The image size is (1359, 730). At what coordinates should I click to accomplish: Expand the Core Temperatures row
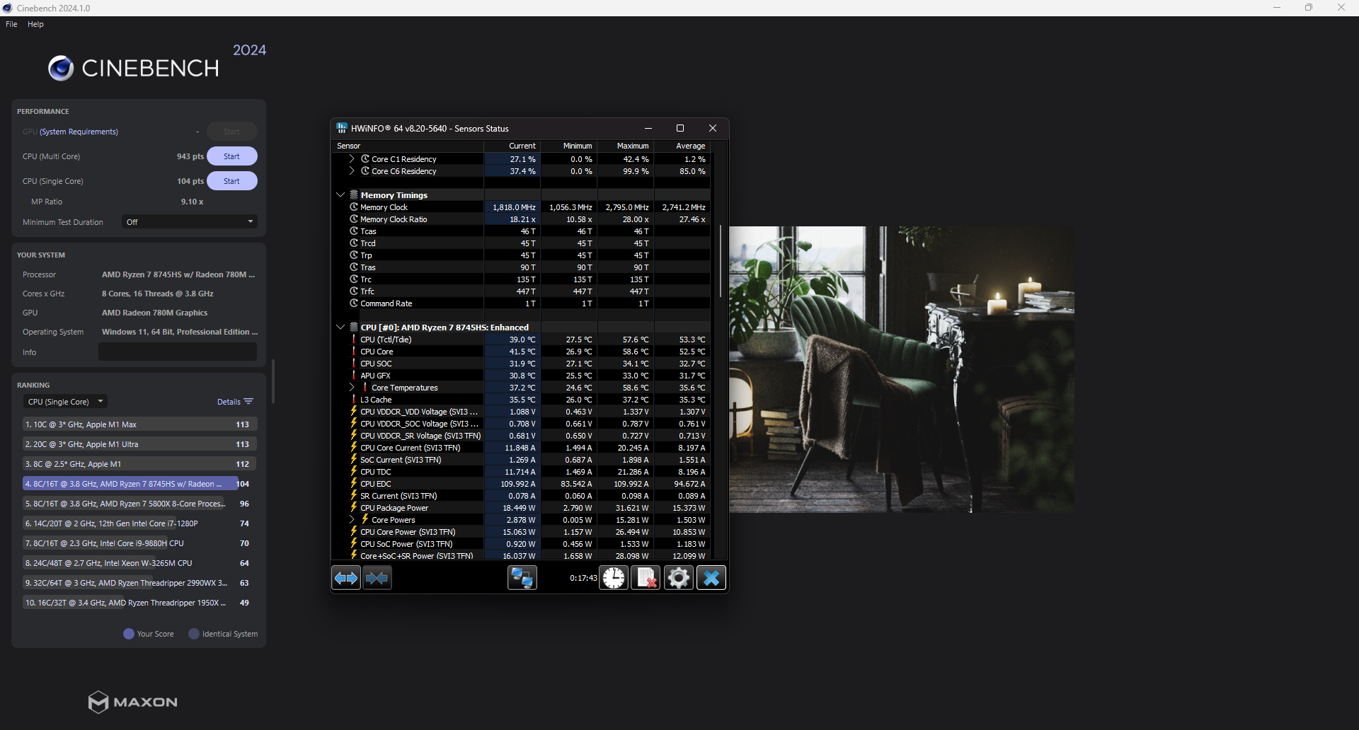(352, 388)
